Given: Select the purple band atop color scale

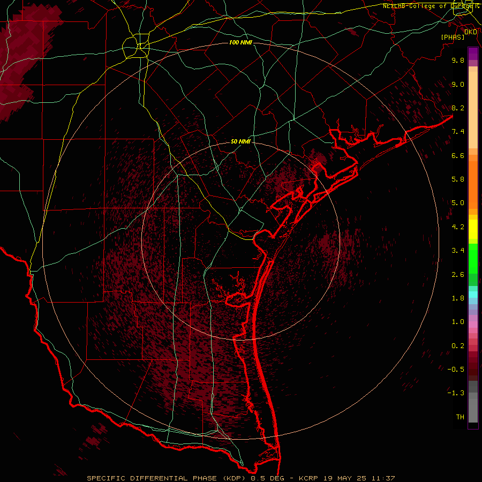Looking at the screenshot, I should pos(473,54).
